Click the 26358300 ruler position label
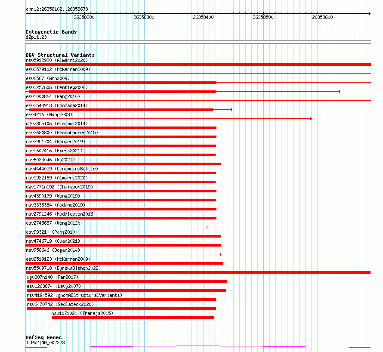383x352 pixels. [144, 17]
